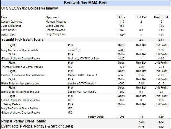Select the +135 odds cell
Screen dimensions: 171x129
pyautogui.click(x=121, y=35)
